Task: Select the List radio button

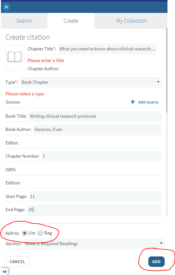Action: click(25, 233)
